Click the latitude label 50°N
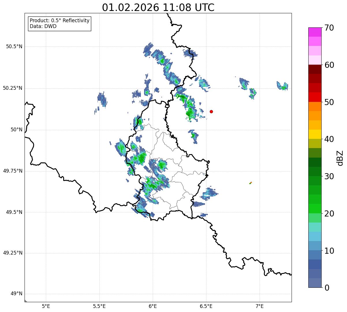347x312 pixels. coord(16,130)
